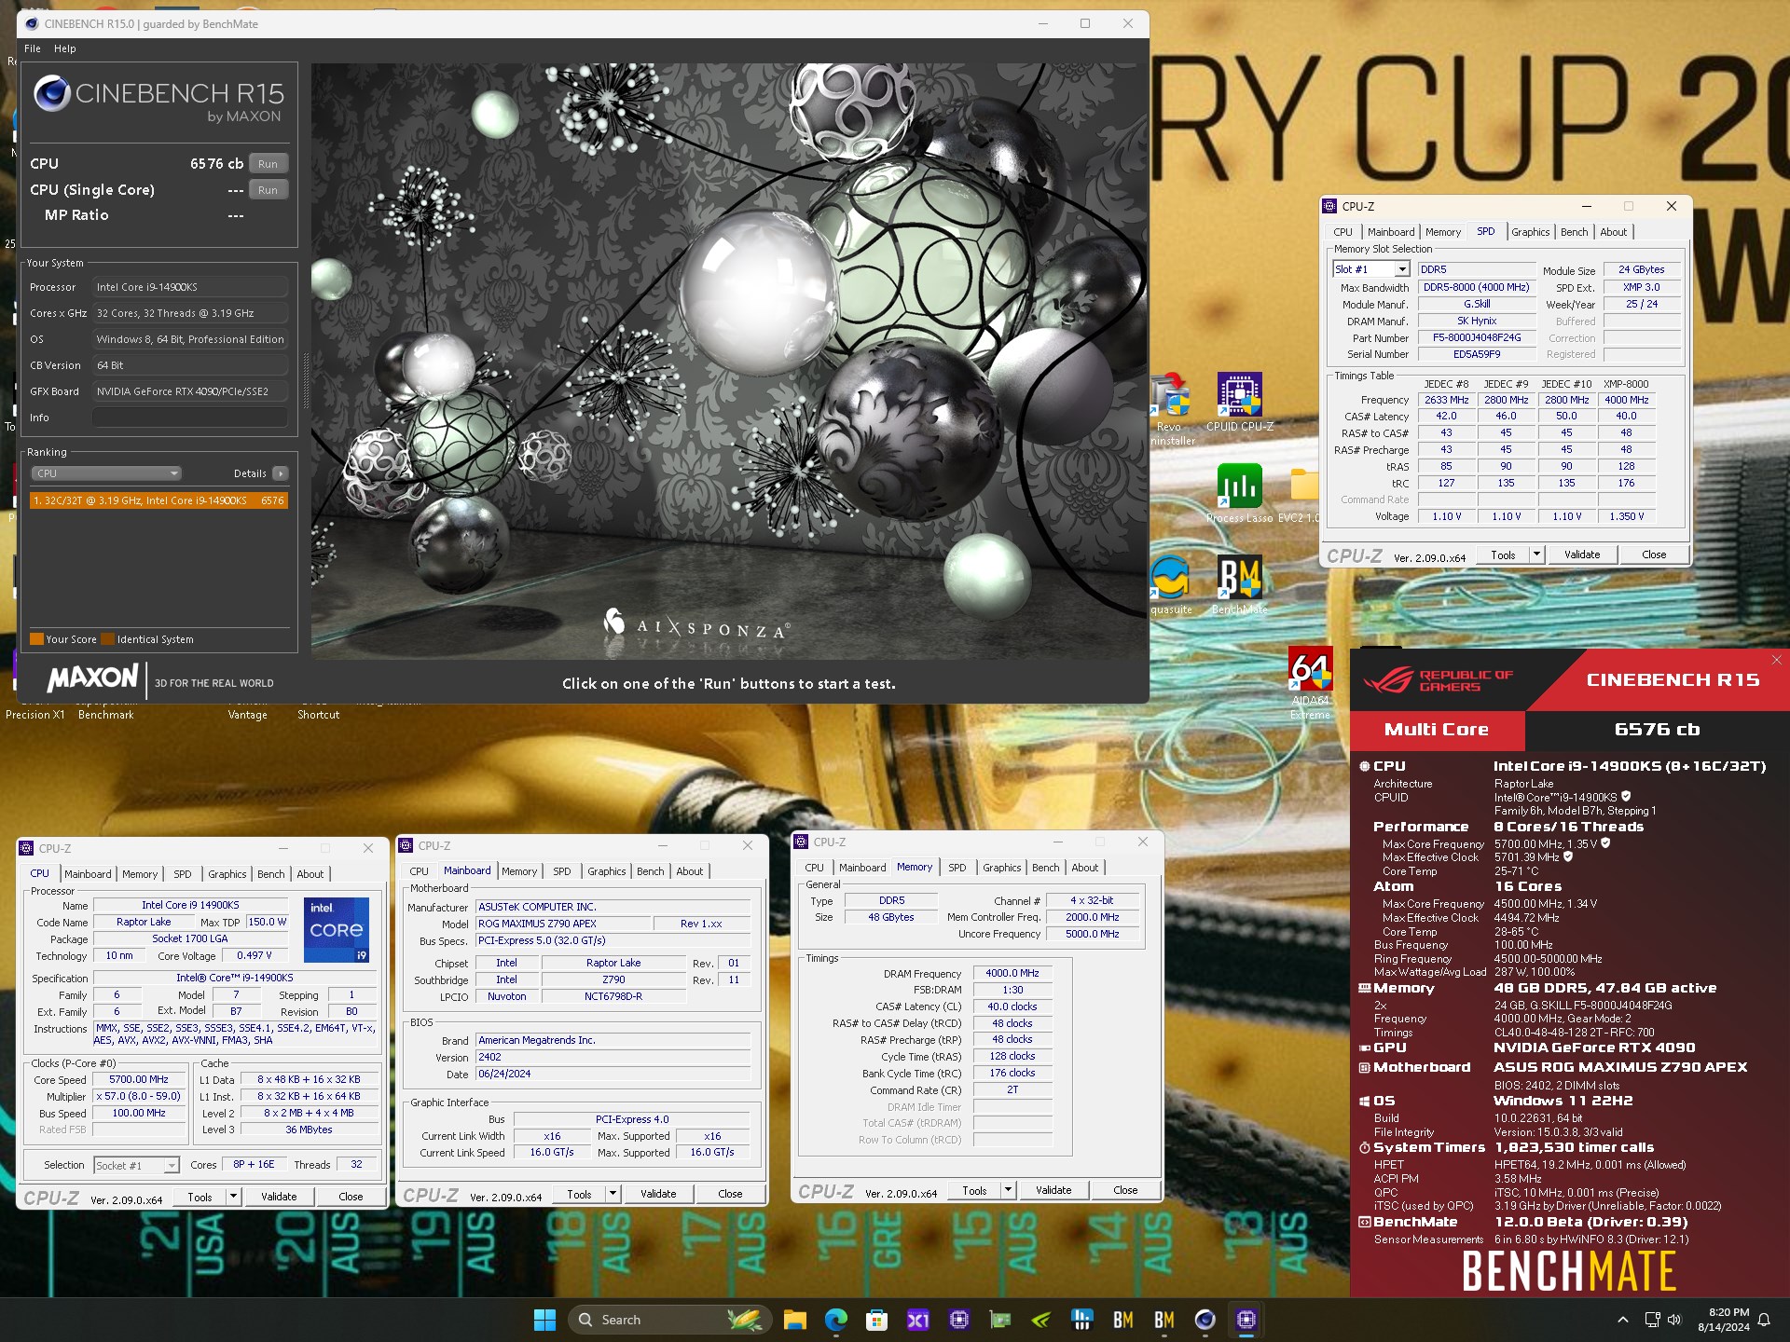Open File Explorer from the taskbar
1790x1342 pixels.
point(794,1320)
